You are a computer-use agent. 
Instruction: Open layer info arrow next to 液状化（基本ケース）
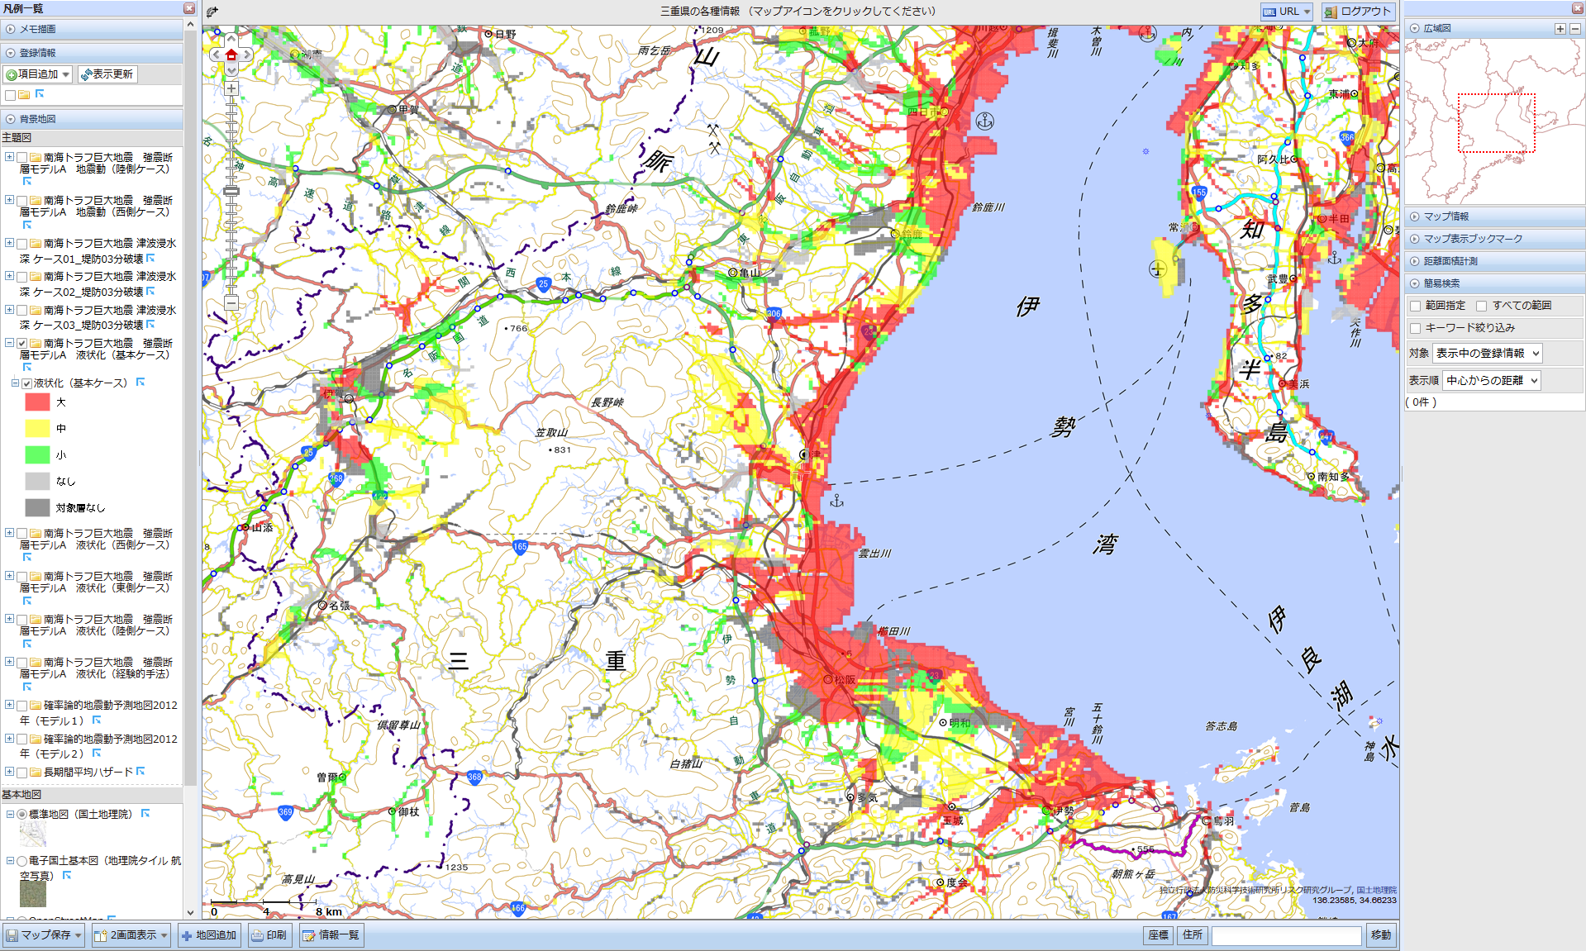click(x=141, y=382)
